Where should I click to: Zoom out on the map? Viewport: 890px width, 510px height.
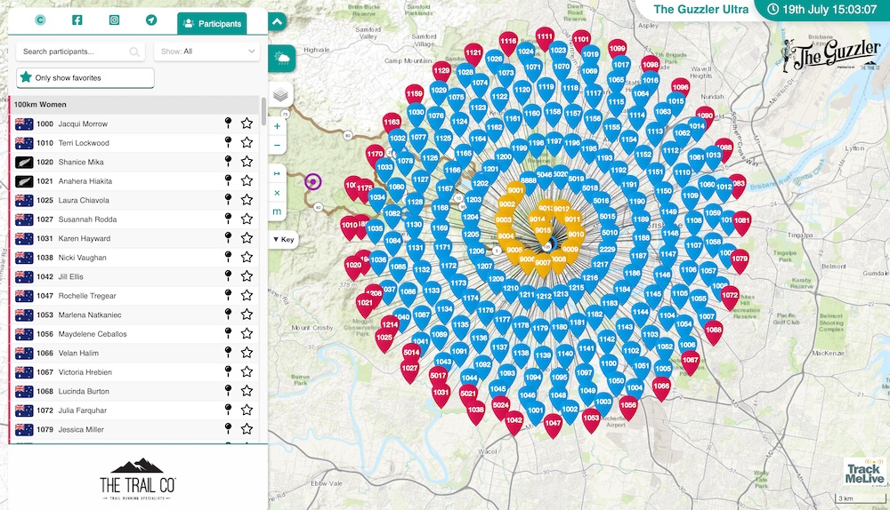(x=277, y=145)
